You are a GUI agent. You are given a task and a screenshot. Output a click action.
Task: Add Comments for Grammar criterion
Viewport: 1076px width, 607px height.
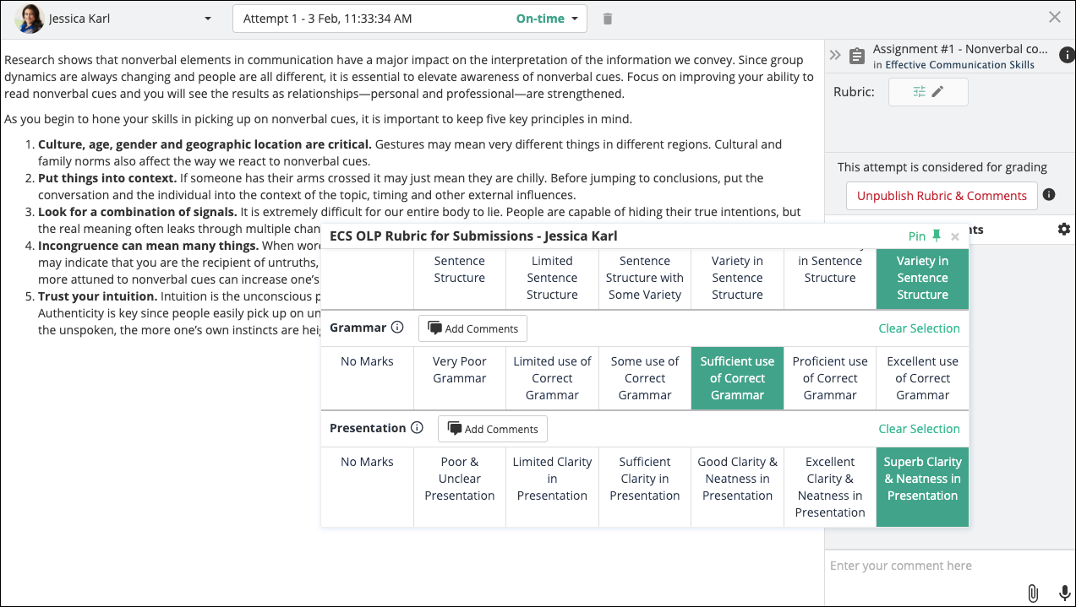click(x=472, y=328)
